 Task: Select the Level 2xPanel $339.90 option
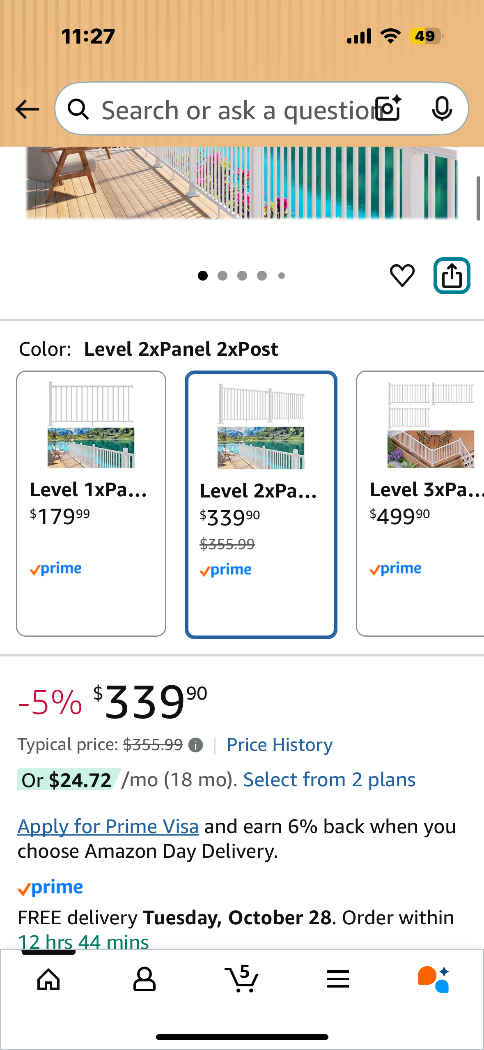[261, 504]
